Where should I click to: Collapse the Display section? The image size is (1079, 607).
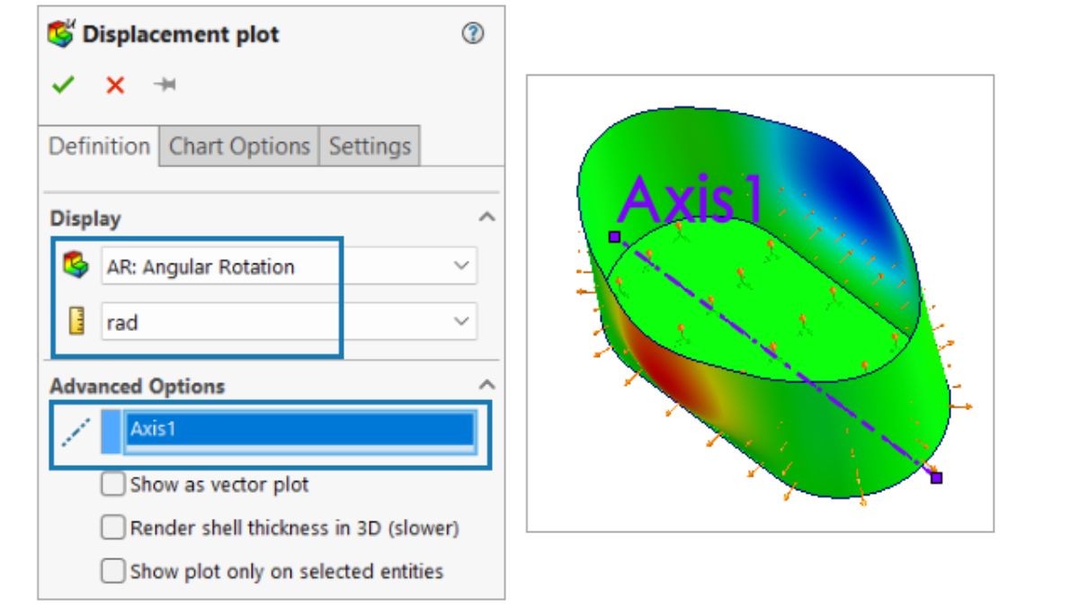tap(486, 218)
